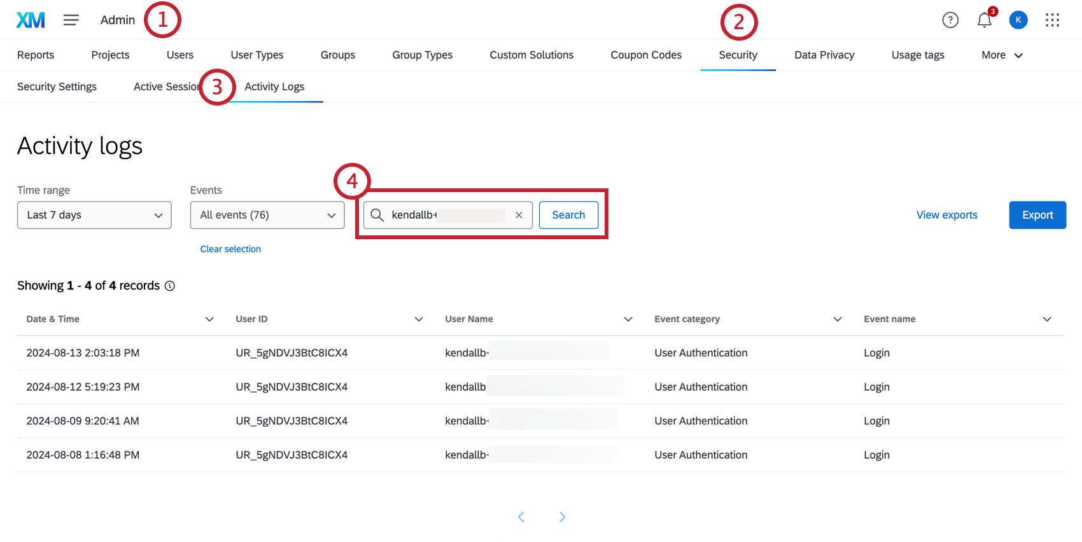Open the Time range dropdown
The height and width of the screenshot is (542, 1082).
pos(94,215)
